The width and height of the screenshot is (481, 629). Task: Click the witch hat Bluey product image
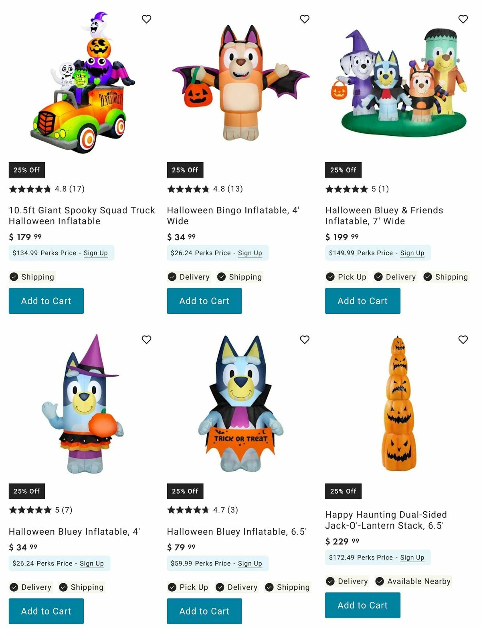83,404
